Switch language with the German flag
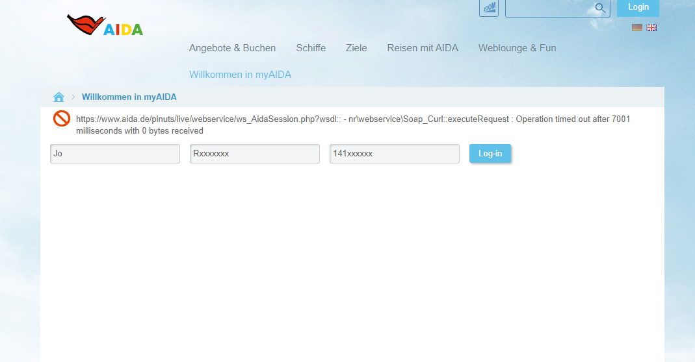 coord(637,28)
